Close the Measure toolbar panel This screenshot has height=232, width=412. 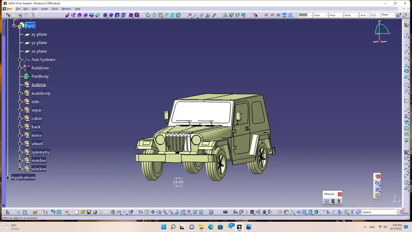pyautogui.click(x=340, y=194)
